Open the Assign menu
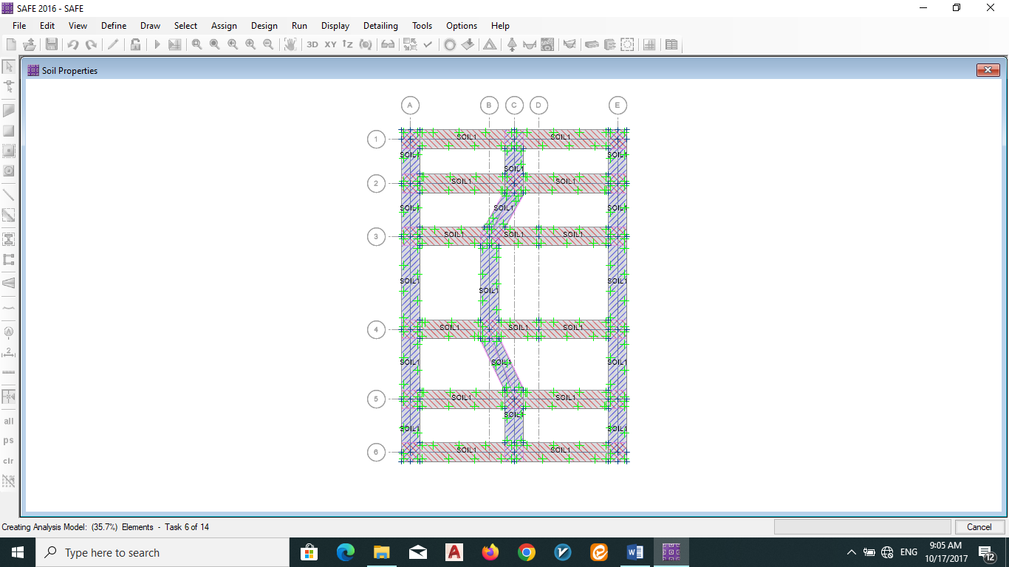Screen dimensions: 1009x567 pyautogui.click(x=224, y=26)
